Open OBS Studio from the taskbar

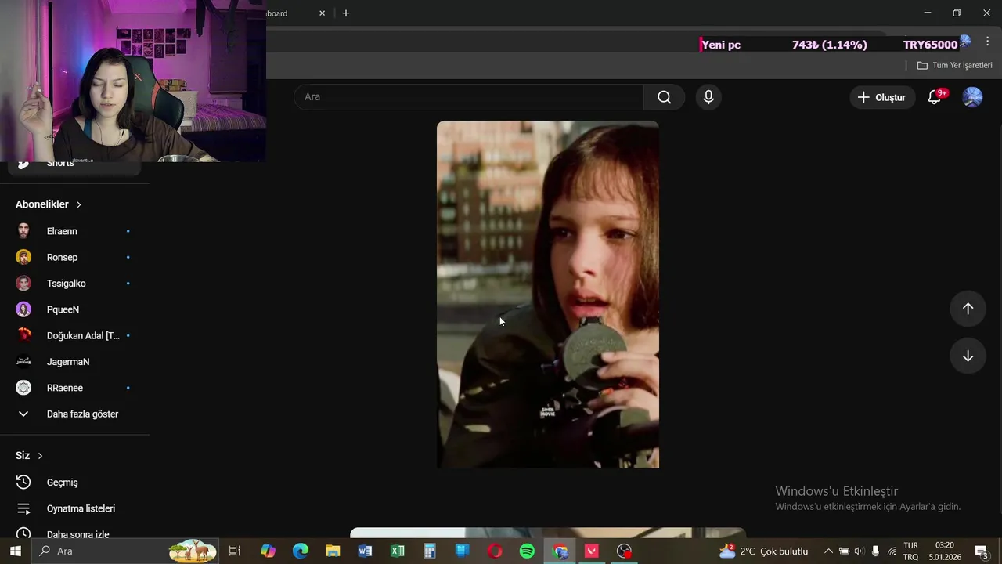624,551
